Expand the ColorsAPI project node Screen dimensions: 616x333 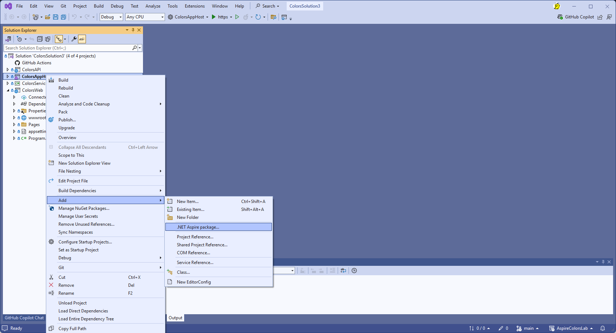click(x=8, y=70)
